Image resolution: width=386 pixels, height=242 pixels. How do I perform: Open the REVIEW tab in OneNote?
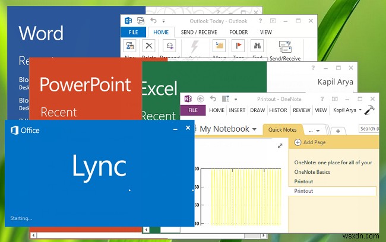click(x=302, y=110)
